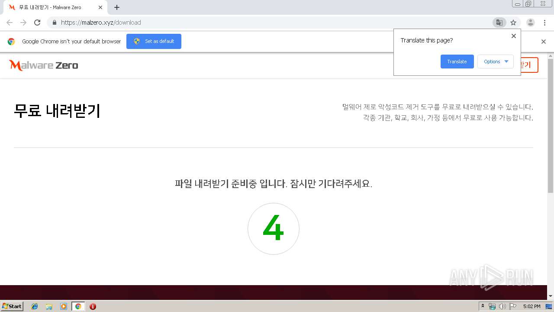Switch to Chrome in the taskbar
554x312 pixels.
click(78, 306)
